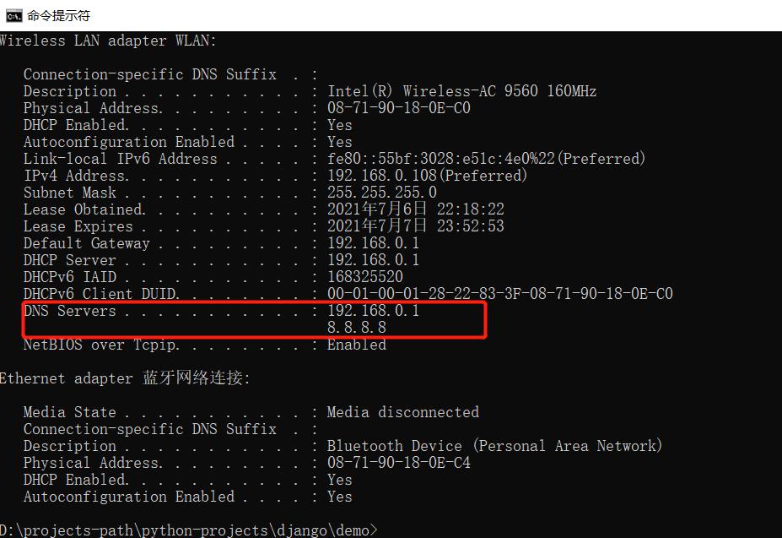Click the Media disconnected status text
Screen dimensions: 782x538
pyautogui.click(x=402, y=412)
